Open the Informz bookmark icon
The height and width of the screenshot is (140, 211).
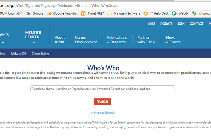(x=194, y=13)
